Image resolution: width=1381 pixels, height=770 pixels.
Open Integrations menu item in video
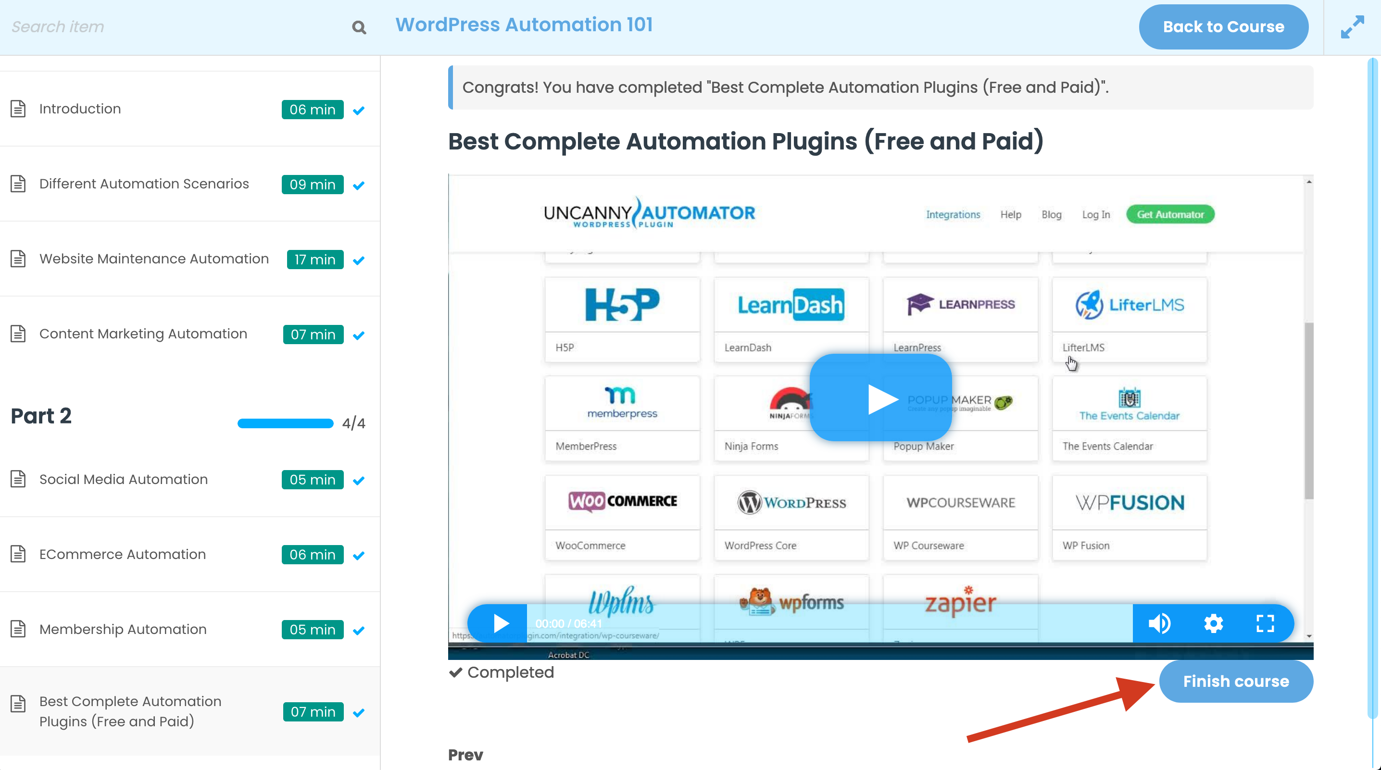(x=953, y=214)
